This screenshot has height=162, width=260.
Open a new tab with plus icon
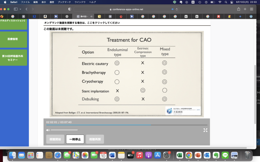(245, 9)
